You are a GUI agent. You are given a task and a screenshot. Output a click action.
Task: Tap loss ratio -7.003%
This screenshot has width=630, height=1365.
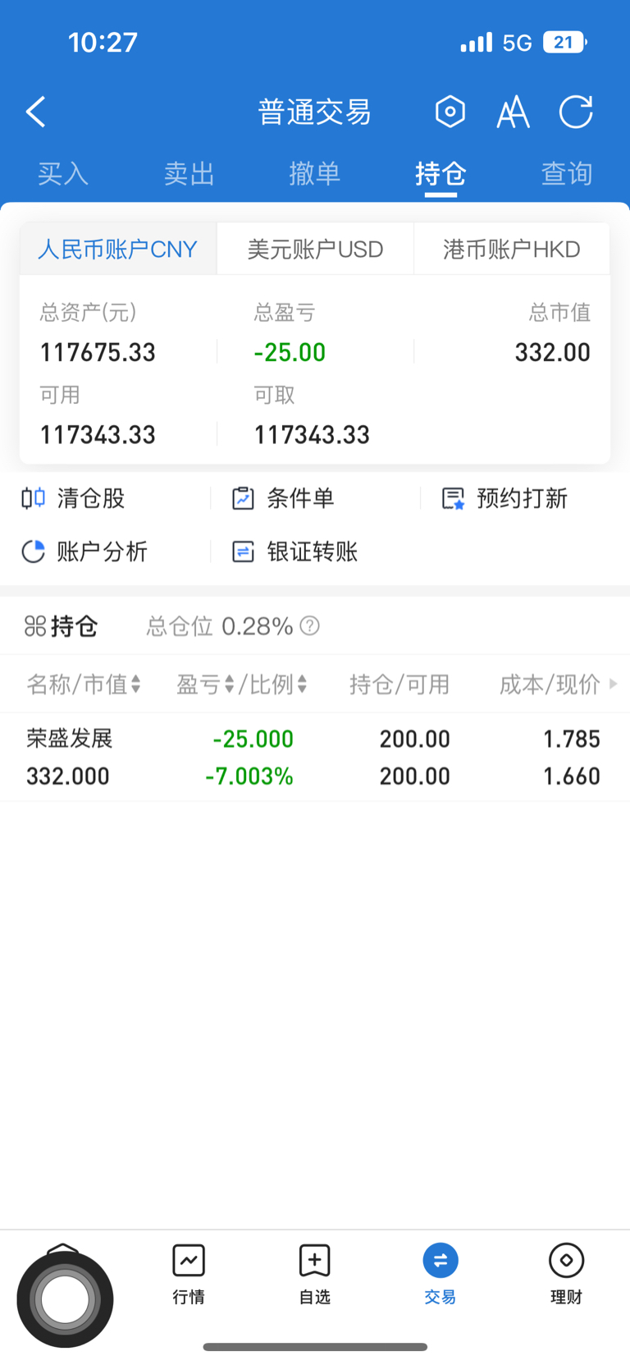coord(249,776)
